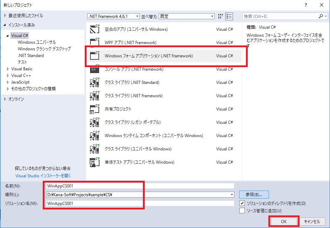Image resolution: width=330 pixels, height=228 pixels.
Task: Select Visual C# in the tree
Action: tap(20, 36)
